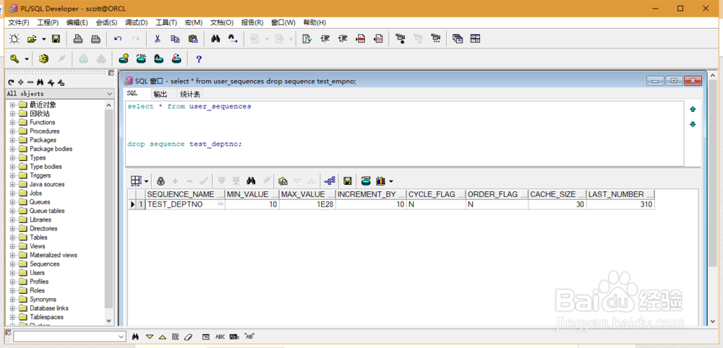Image resolution: width=723 pixels, height=348 pixels.
Task: Click the Find binoculars icon in the main toolbar
Action: pyautogui.click(x=215, y=39)
